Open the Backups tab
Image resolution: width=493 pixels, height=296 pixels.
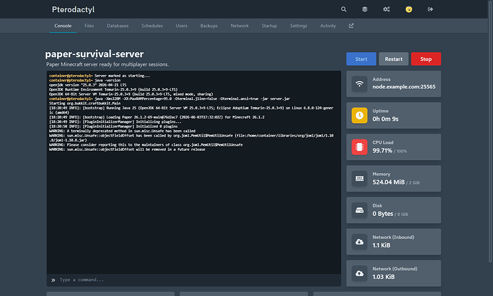click(x=209, y=26)
